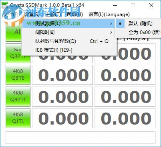Open the 文件(F) menu

(11, 14)
